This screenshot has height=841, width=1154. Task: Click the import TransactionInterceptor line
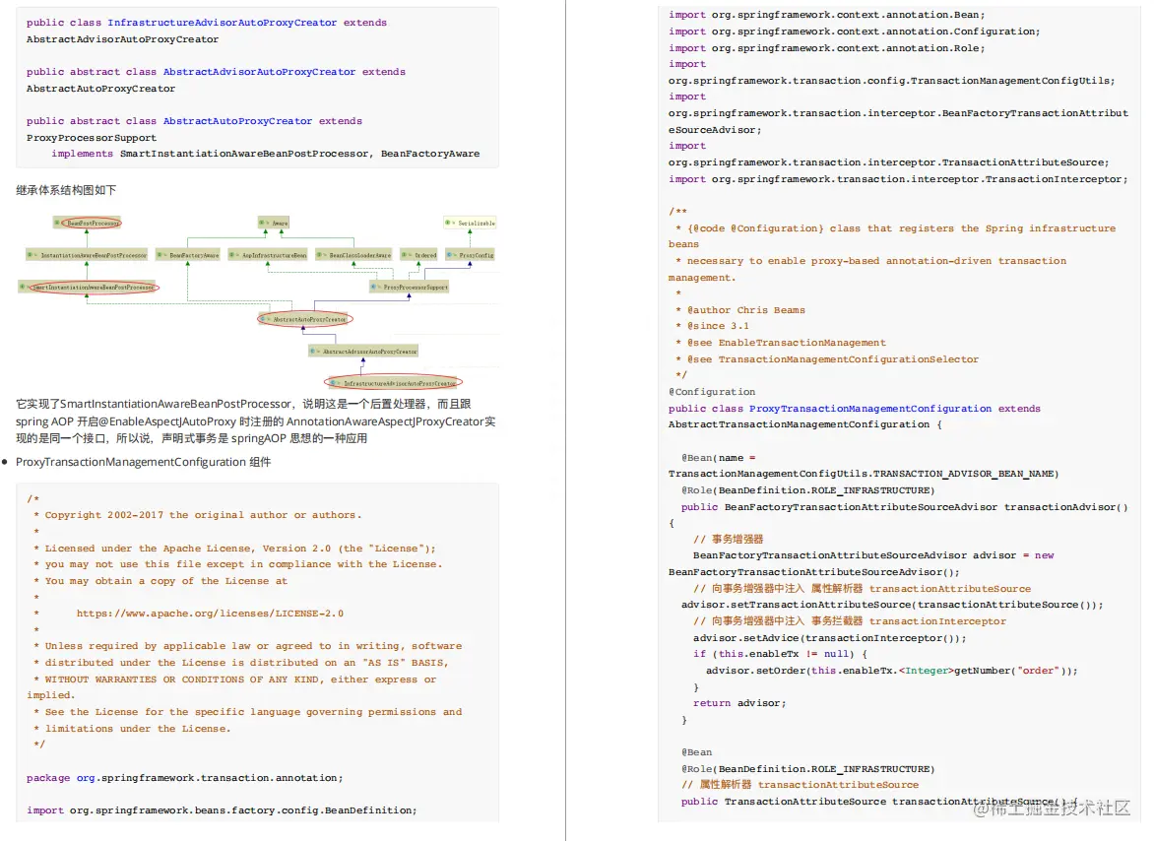pyautogui.click(x=898, y=179)
